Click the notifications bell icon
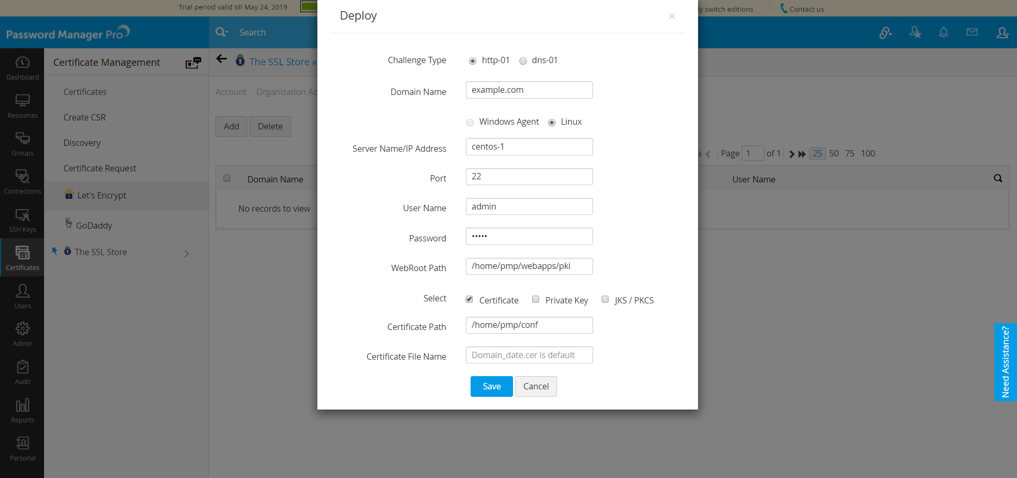 943,32
